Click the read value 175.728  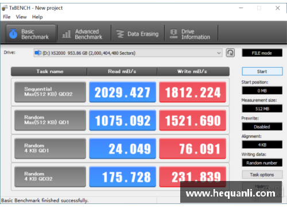pyautogui.click(x=122, y=176)
